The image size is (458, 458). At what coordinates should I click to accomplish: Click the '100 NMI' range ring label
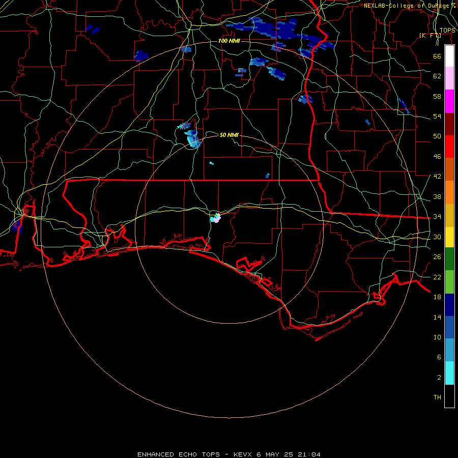[229, 41]
